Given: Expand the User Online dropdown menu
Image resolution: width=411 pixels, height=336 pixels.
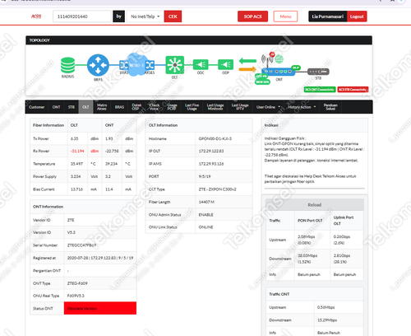Looking at the screenshot, I should pos(268,107).
